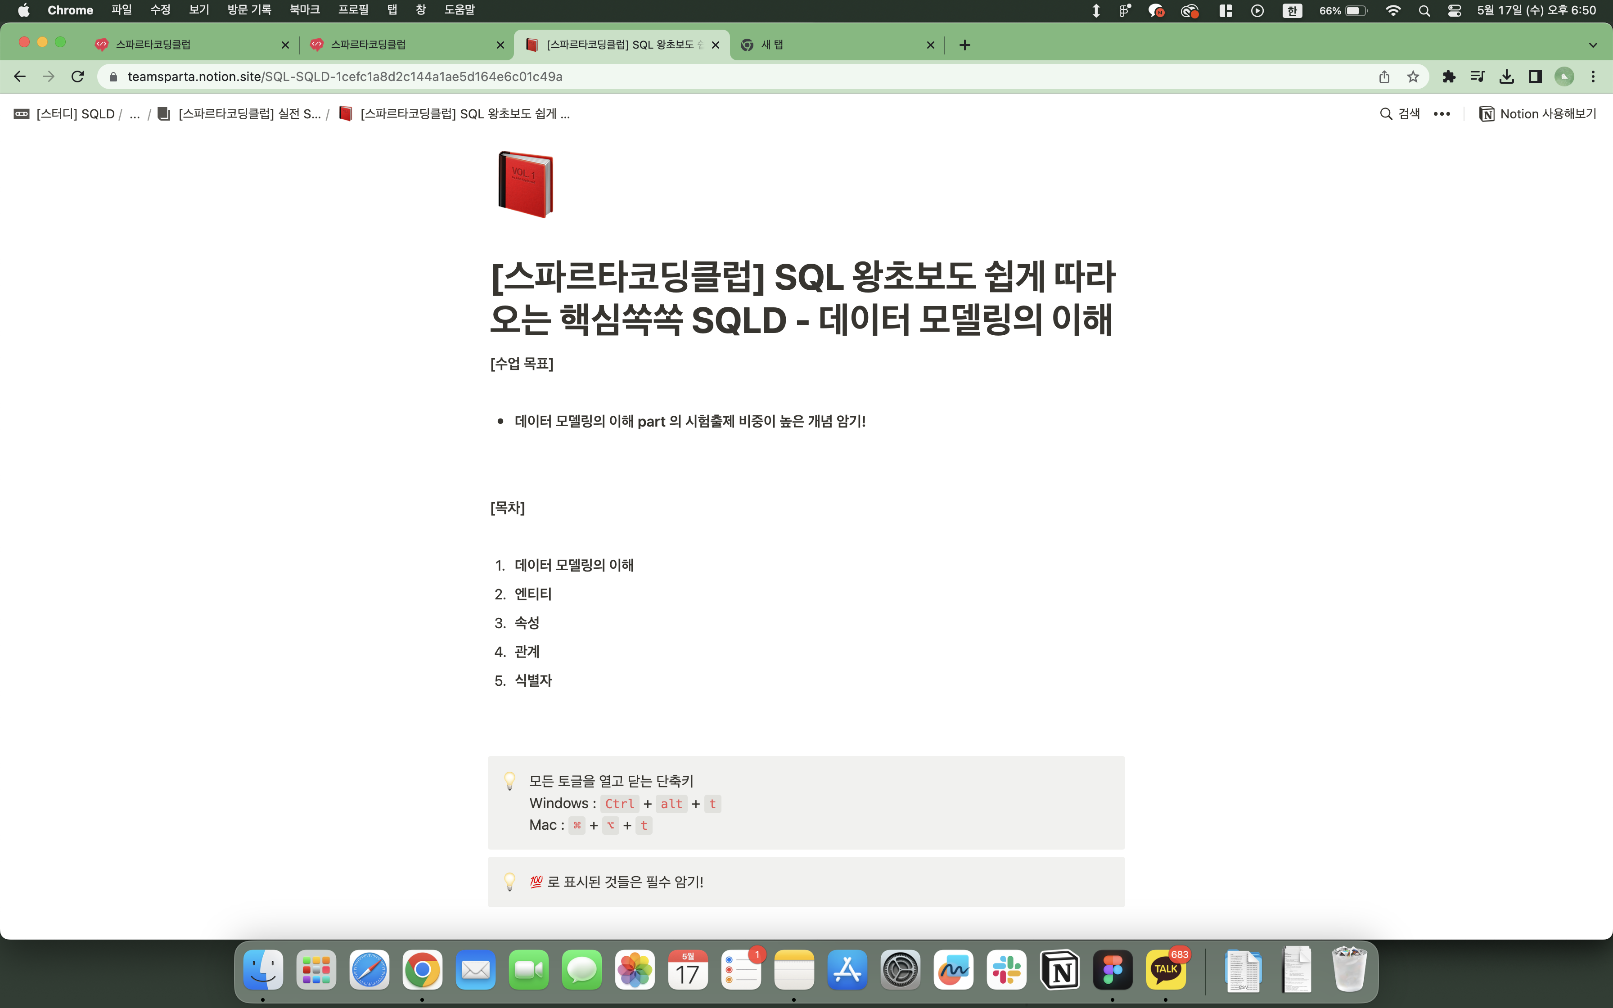Screen dimensions: 1613x1008
Task: Bookmark this page with the star
Action: (1412, 76)
